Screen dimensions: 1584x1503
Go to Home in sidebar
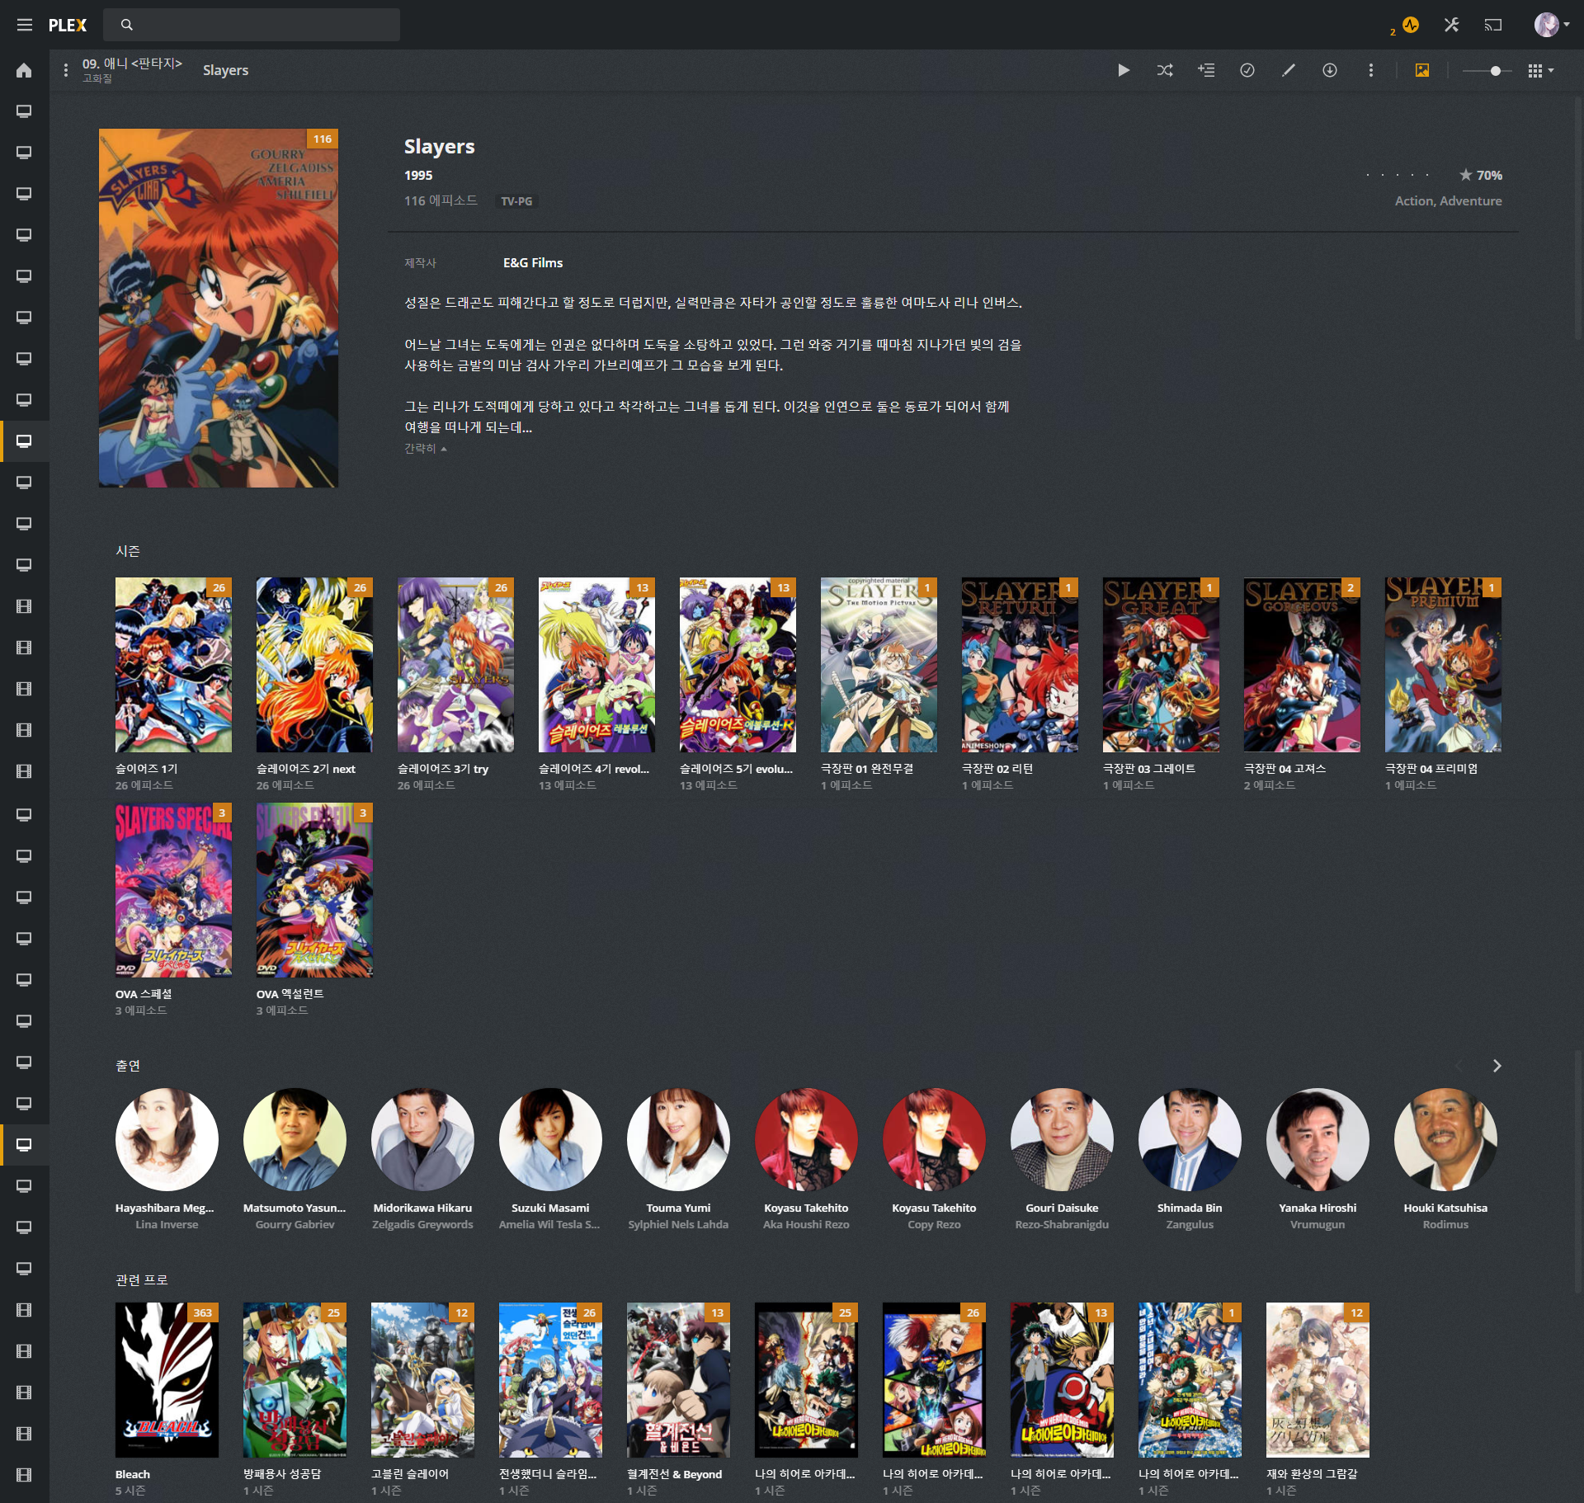click(24, 70)
